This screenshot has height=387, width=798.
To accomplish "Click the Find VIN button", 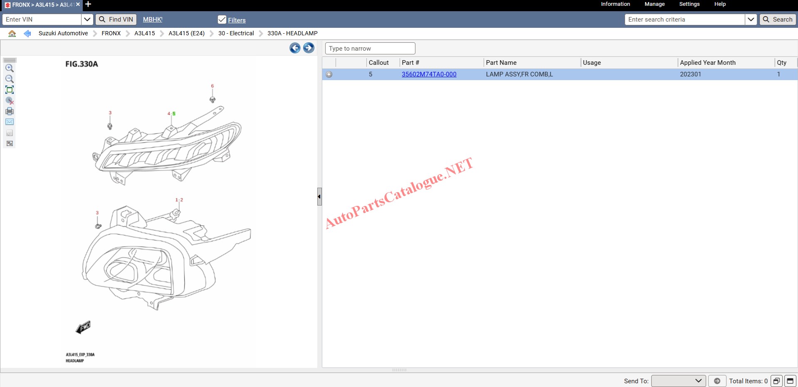I will (116, 20).
